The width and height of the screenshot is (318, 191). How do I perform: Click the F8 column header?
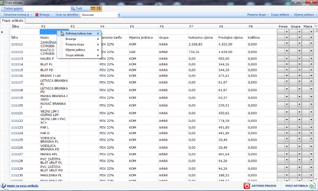(x=232, y=26)
